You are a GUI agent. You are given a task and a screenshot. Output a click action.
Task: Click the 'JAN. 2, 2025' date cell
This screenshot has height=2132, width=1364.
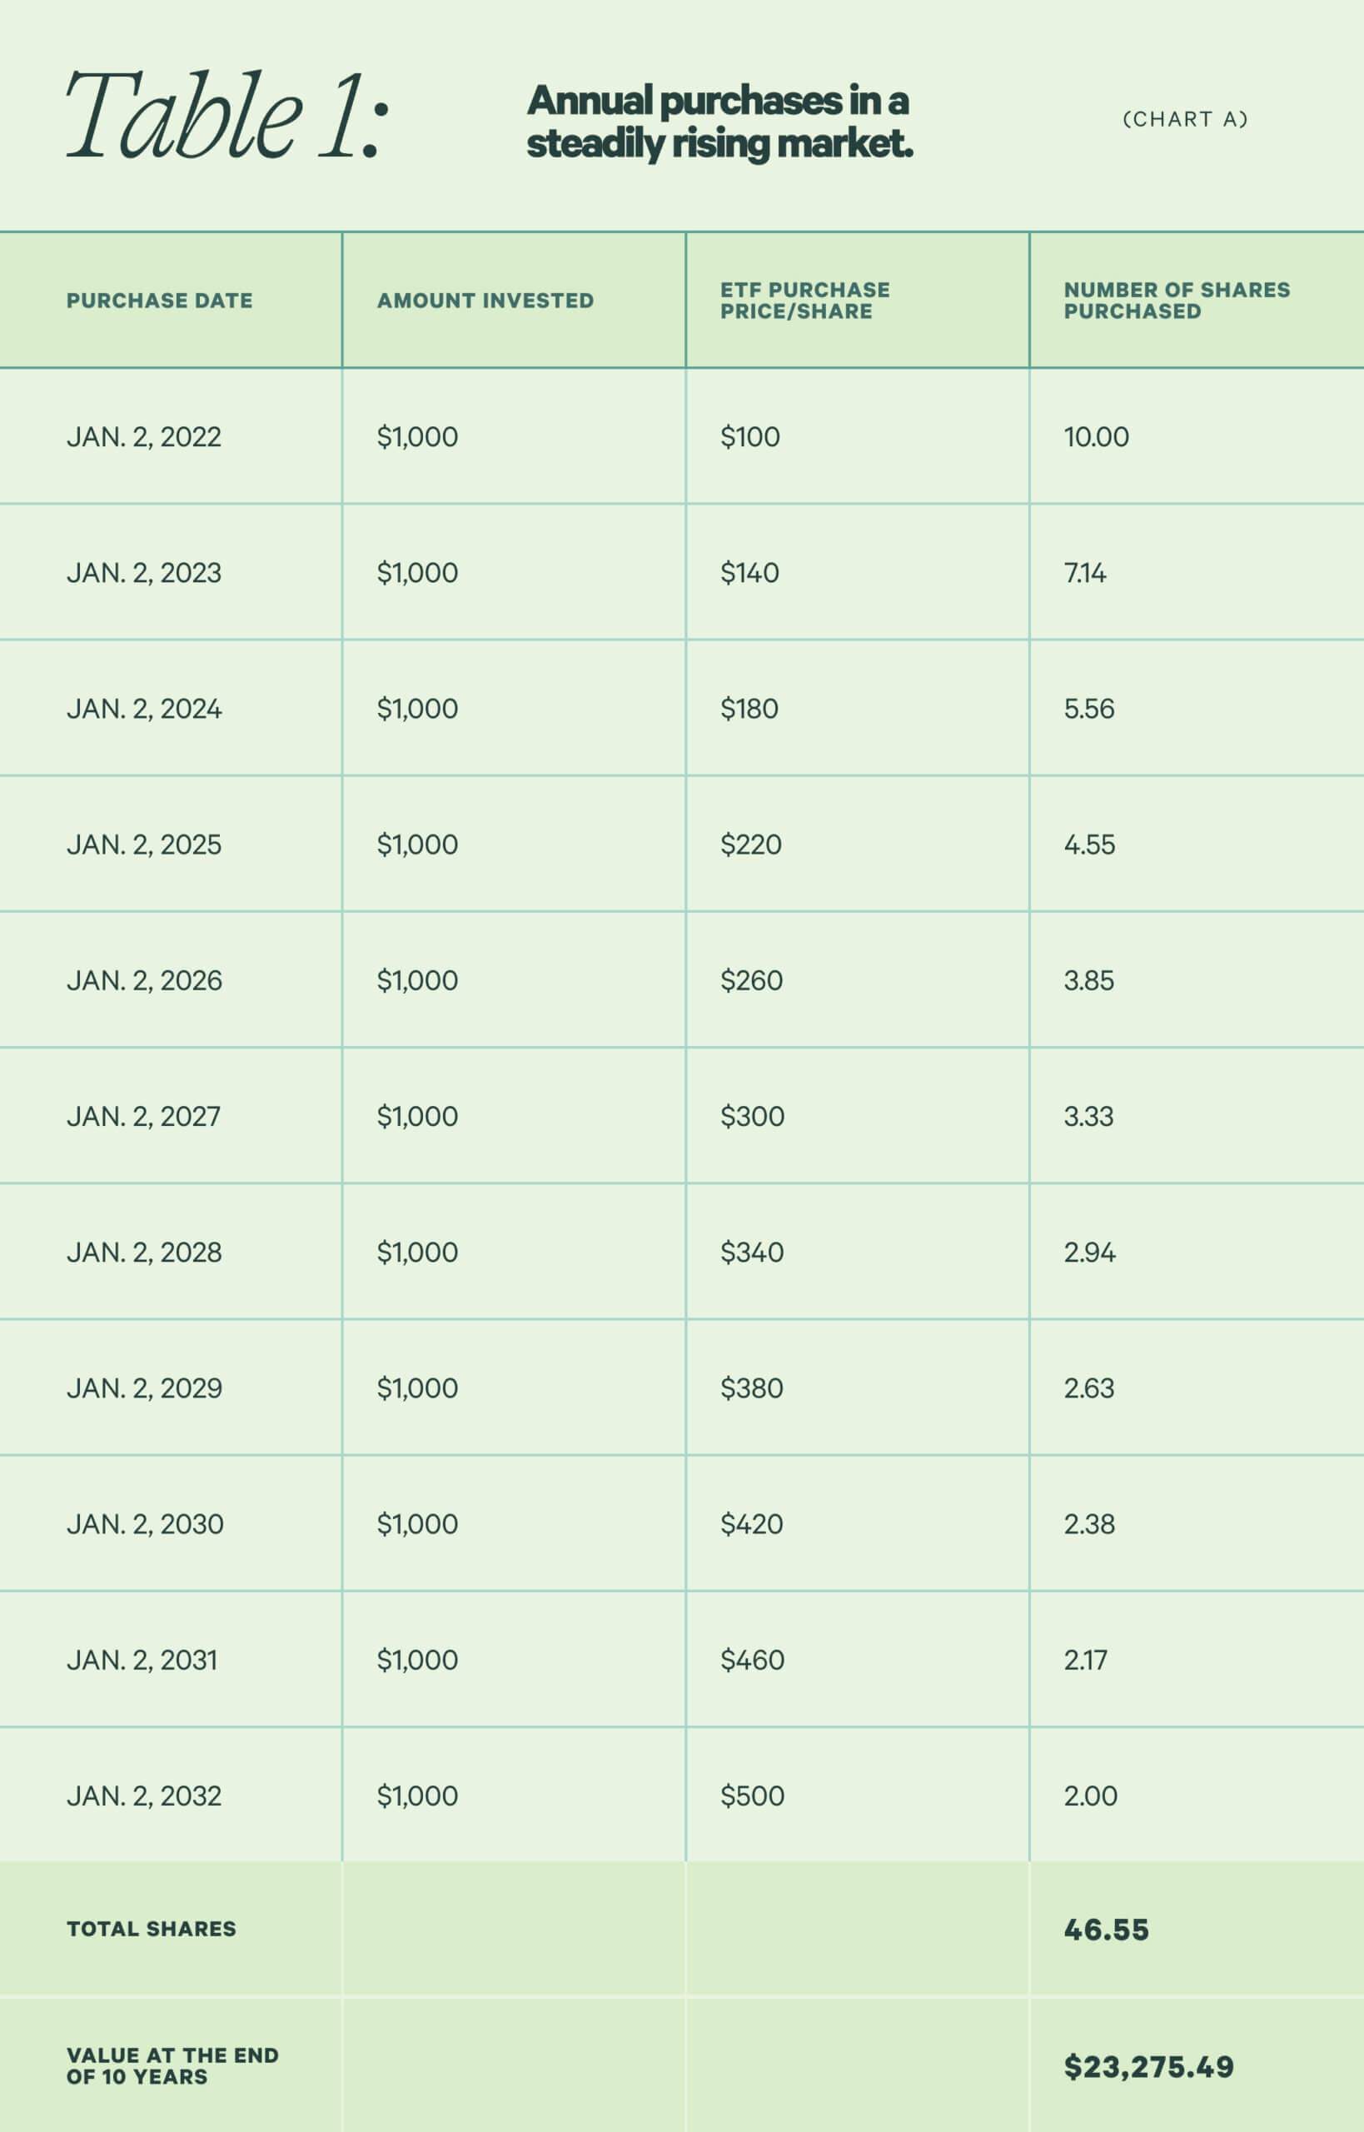[143, 844]
